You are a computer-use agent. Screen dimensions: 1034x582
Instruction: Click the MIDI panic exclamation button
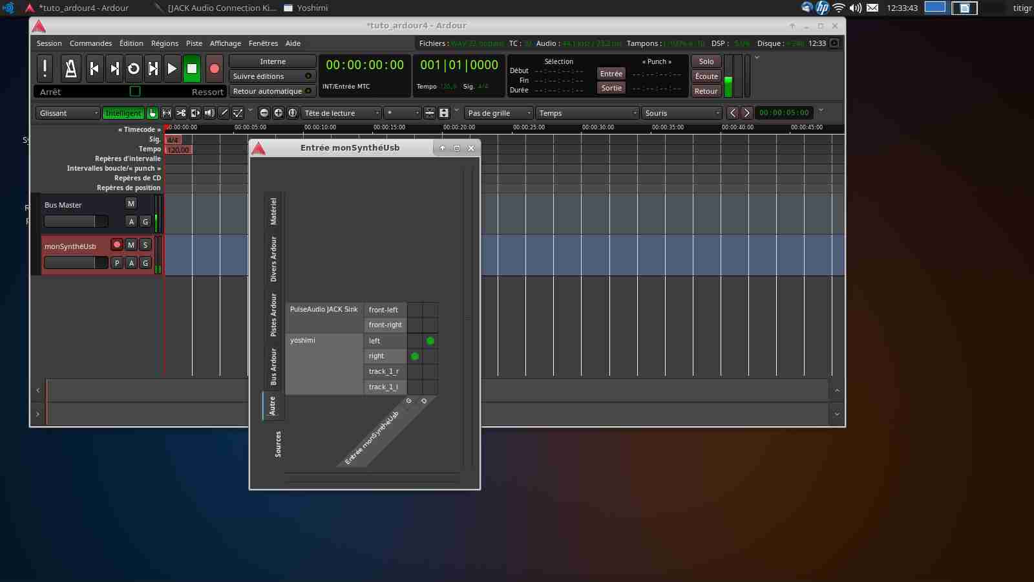45,69
